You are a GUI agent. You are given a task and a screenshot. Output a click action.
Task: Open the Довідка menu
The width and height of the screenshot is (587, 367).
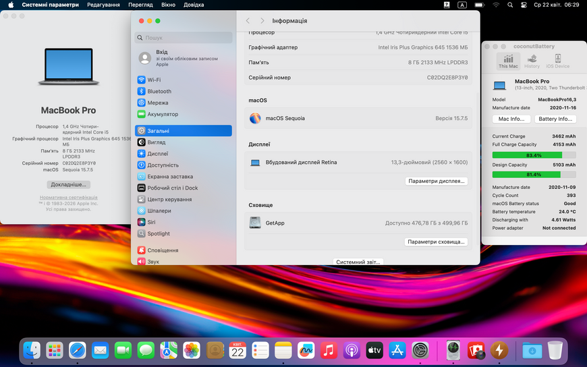(194, 5)
